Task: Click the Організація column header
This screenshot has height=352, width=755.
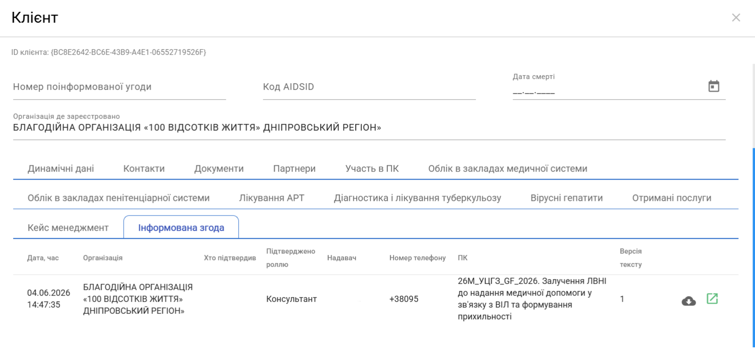Action: click(x=103, y=258)
